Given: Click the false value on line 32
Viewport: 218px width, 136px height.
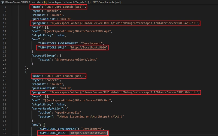Looking at the screenshot, I should pos(60,104).
